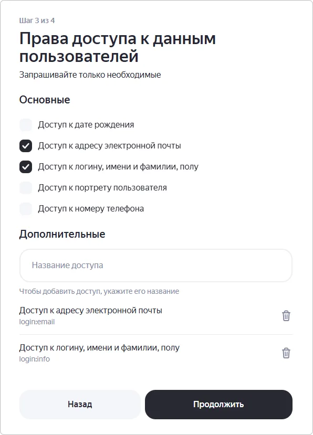
Task: Remove the login:info entry using trash icon
Action: (286, 353)
